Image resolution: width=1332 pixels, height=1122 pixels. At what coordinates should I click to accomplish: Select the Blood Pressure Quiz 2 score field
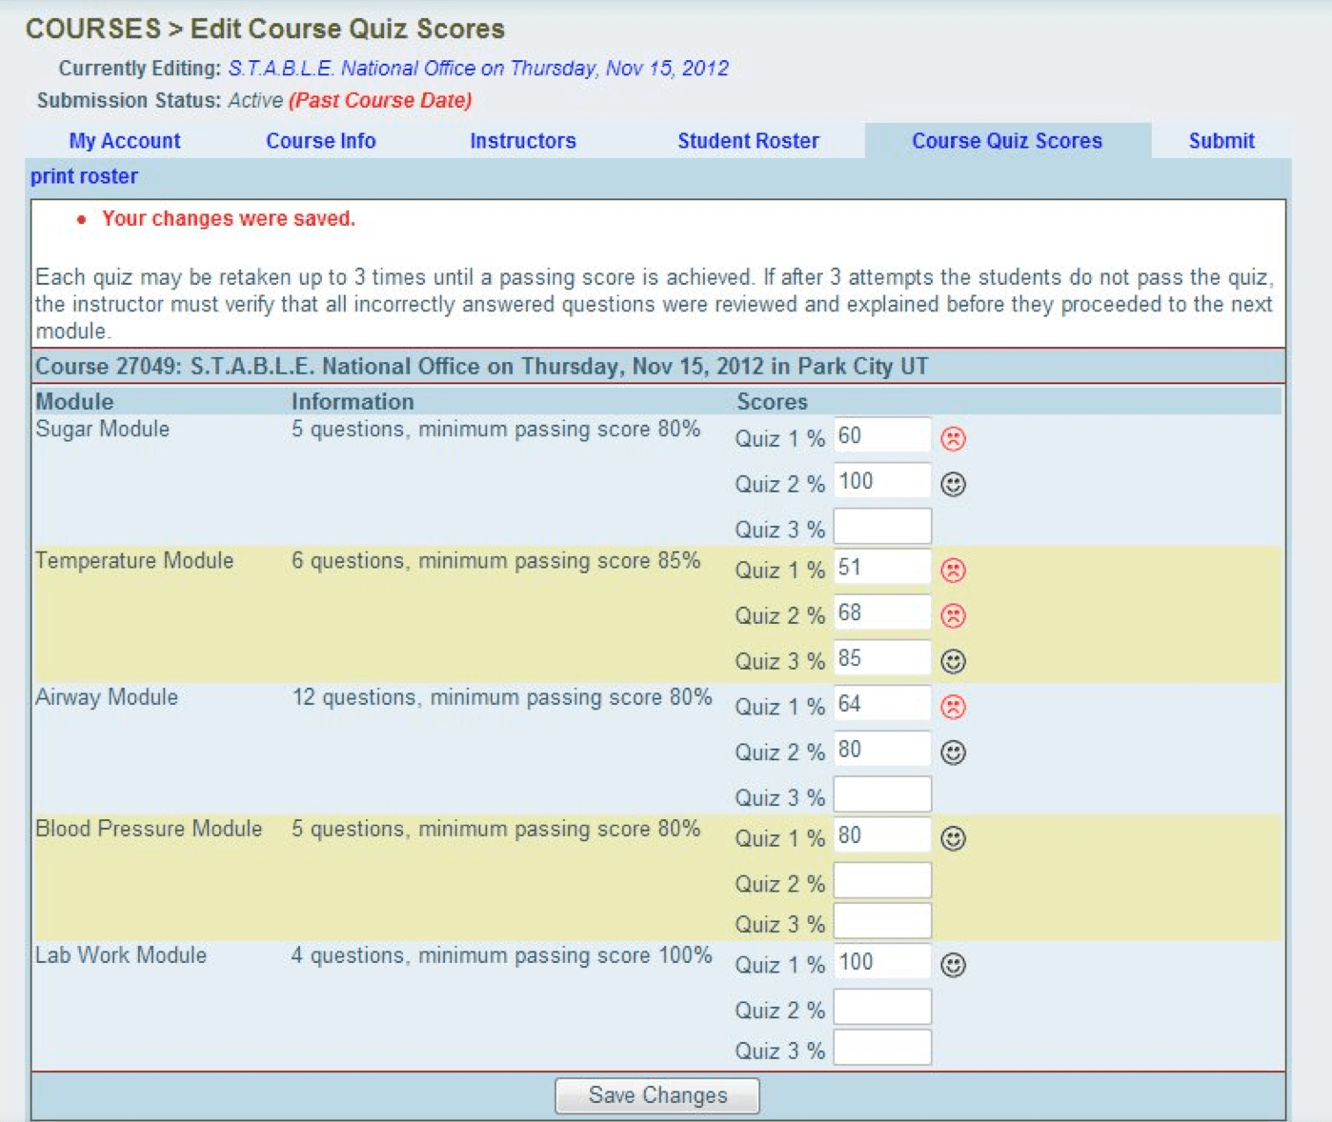pyautogui.click(x=880, y=881)
